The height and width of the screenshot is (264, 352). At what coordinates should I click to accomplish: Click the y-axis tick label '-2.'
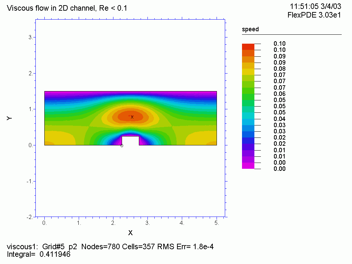30,217
